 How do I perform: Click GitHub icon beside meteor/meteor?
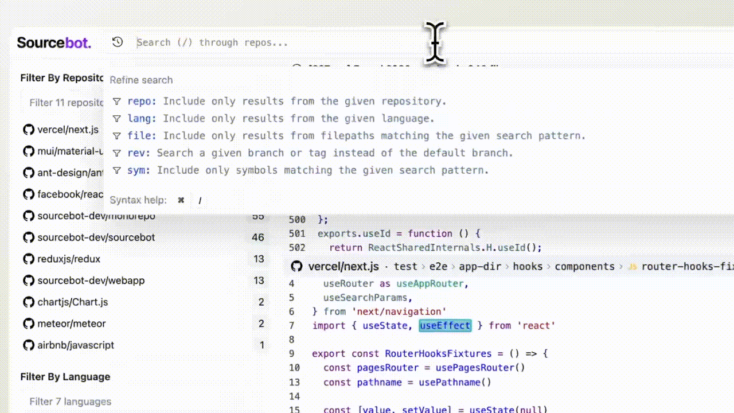point(28,324)
